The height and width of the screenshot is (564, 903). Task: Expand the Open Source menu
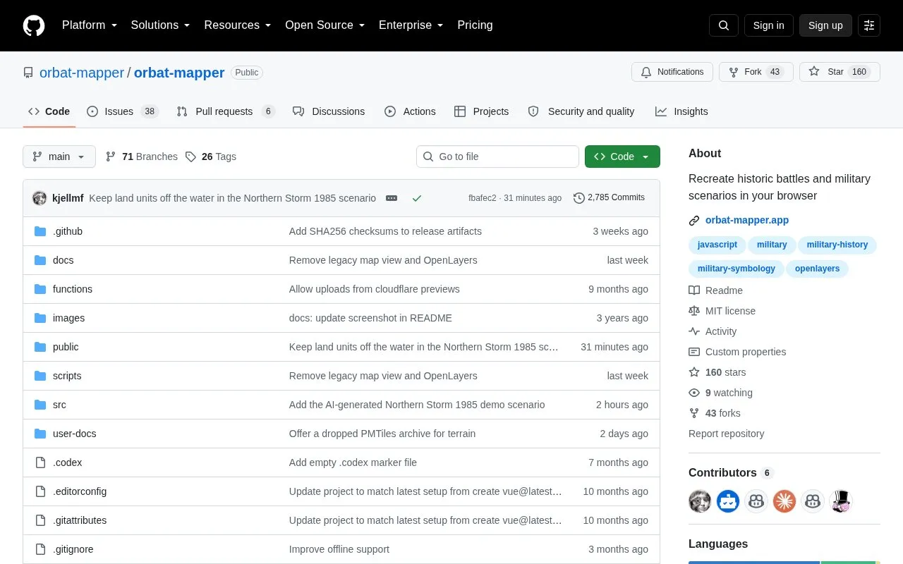(325, 25)
